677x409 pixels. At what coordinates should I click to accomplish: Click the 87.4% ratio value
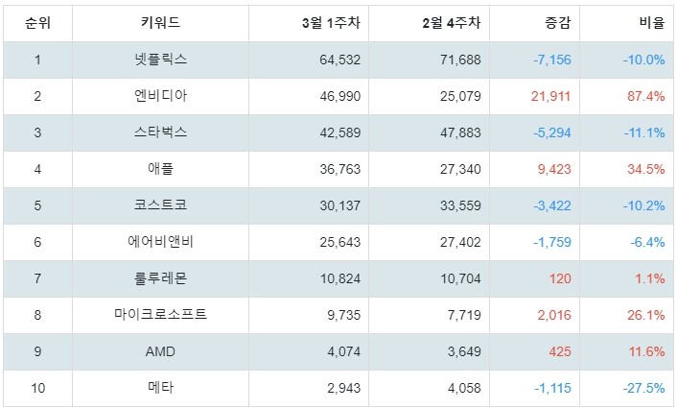(x=646, y=96)
